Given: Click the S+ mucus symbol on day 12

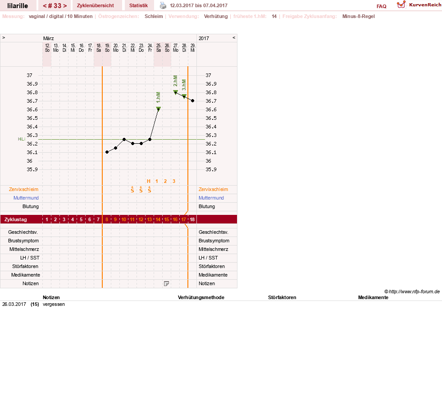Looking at the screenshot, I should click(x=141, y=189).
